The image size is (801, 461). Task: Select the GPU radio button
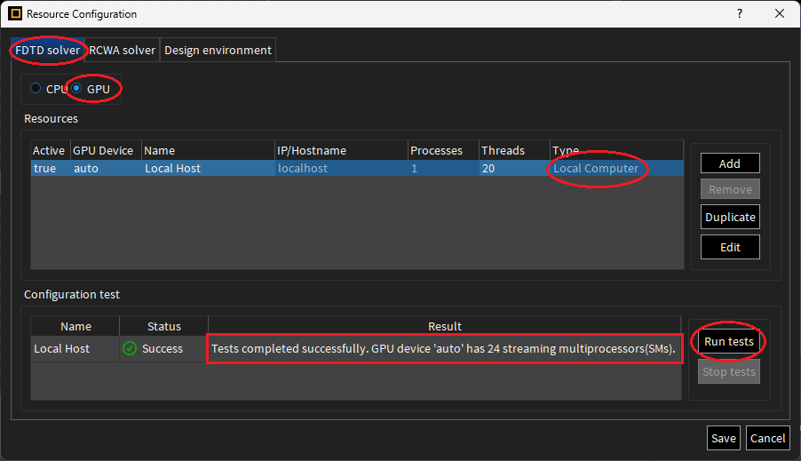78,89
